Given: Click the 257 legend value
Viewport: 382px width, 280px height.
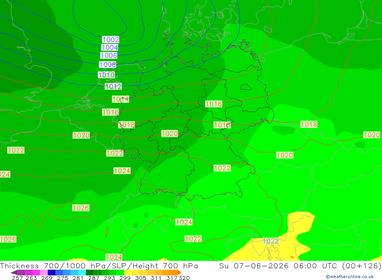Looking at the screenshot, I should (x=17, y=278).
